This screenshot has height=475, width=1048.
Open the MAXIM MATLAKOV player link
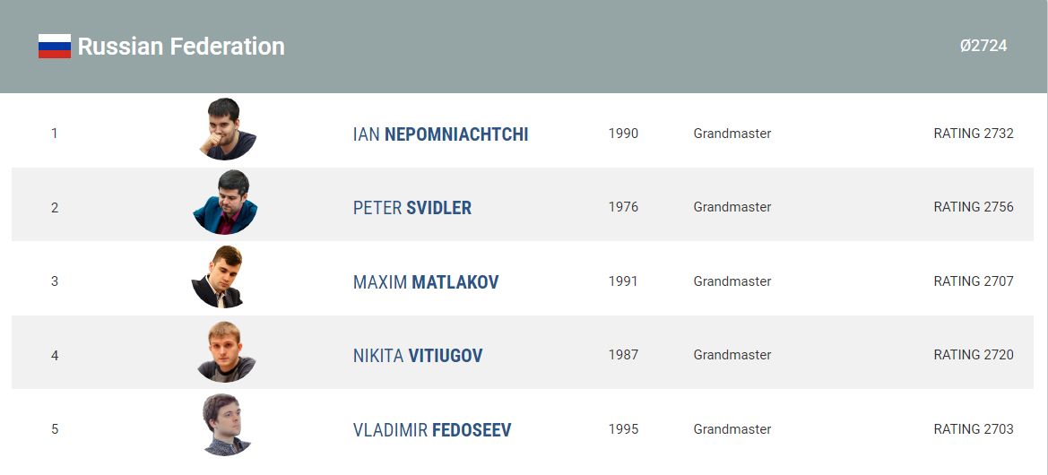pos(426,282)
